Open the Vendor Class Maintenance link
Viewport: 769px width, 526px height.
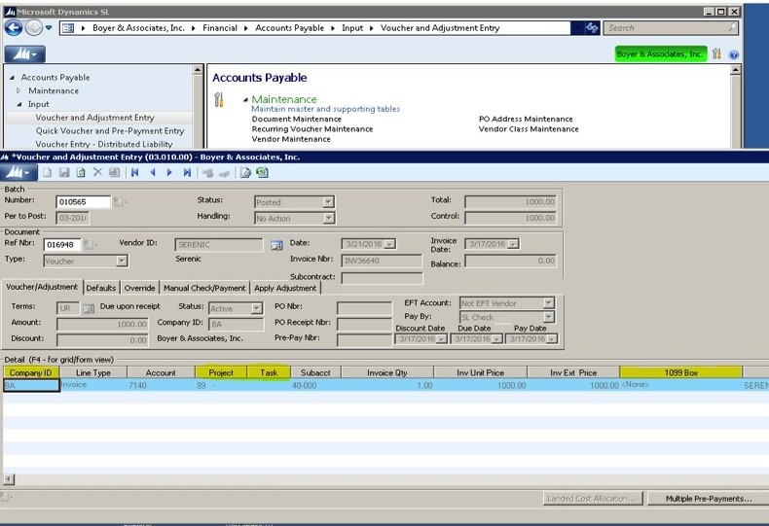tap(529, 128)
